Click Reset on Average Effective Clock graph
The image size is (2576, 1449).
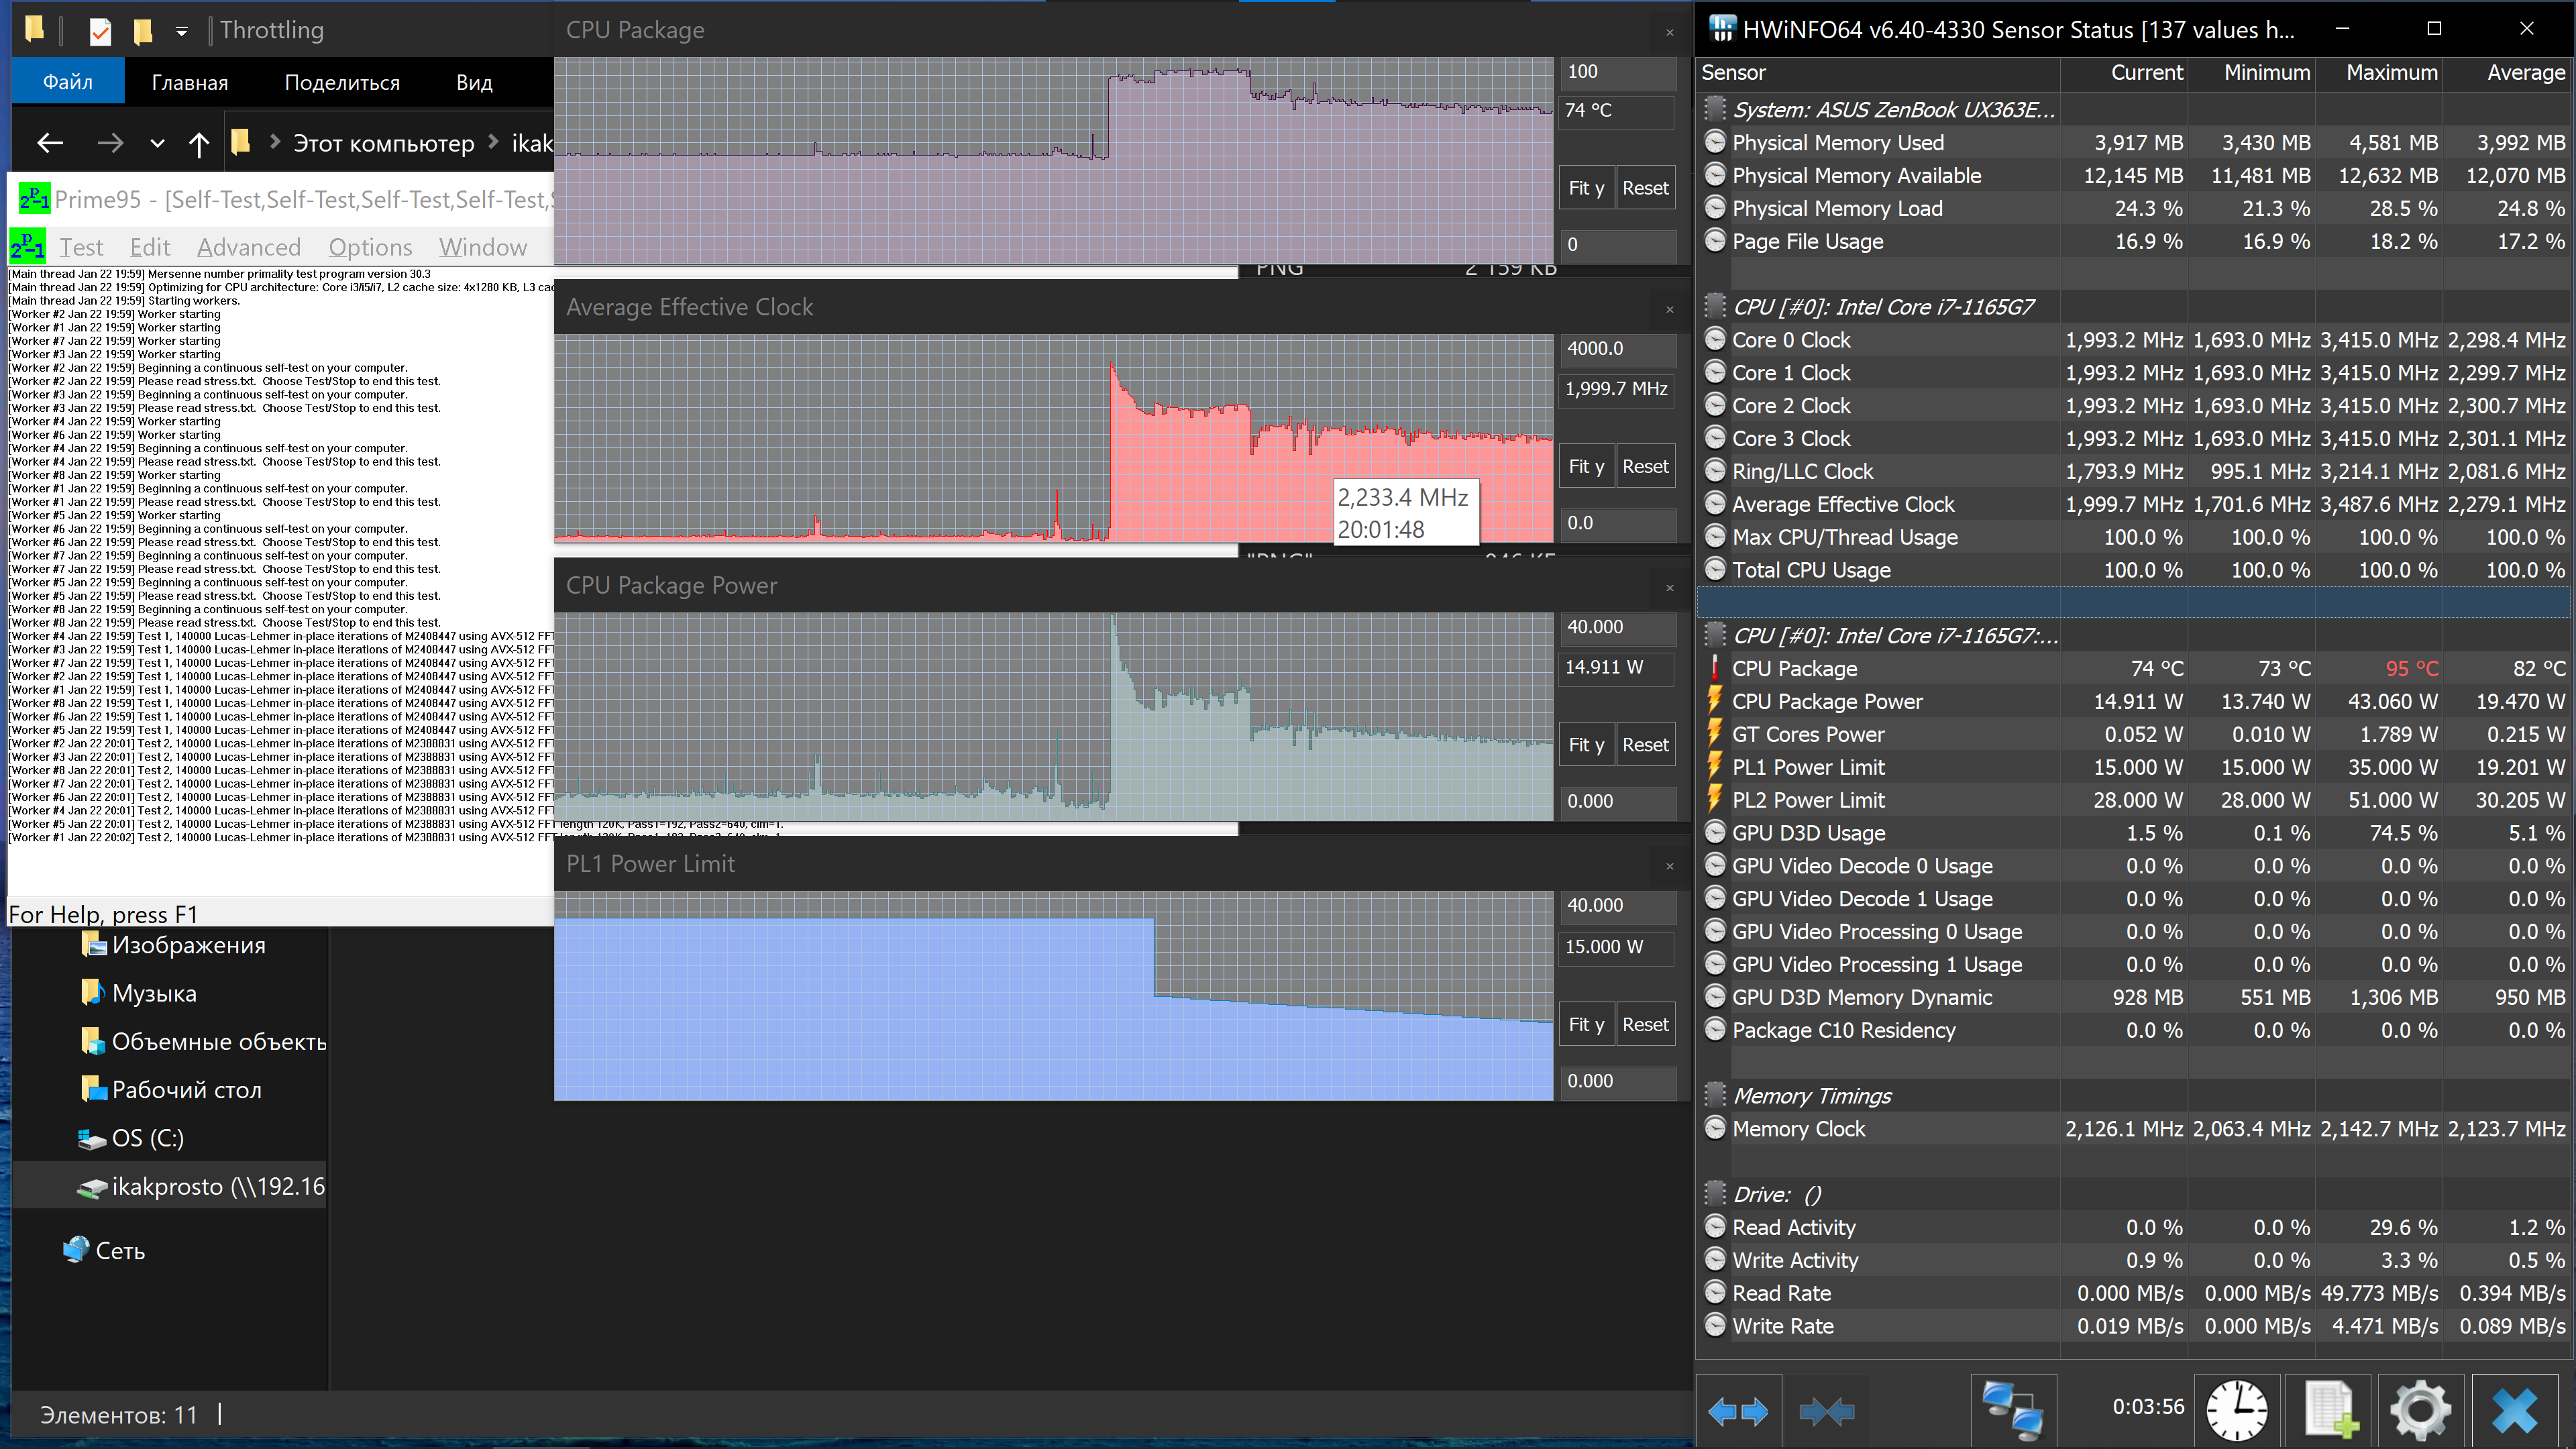(1645, 466)
